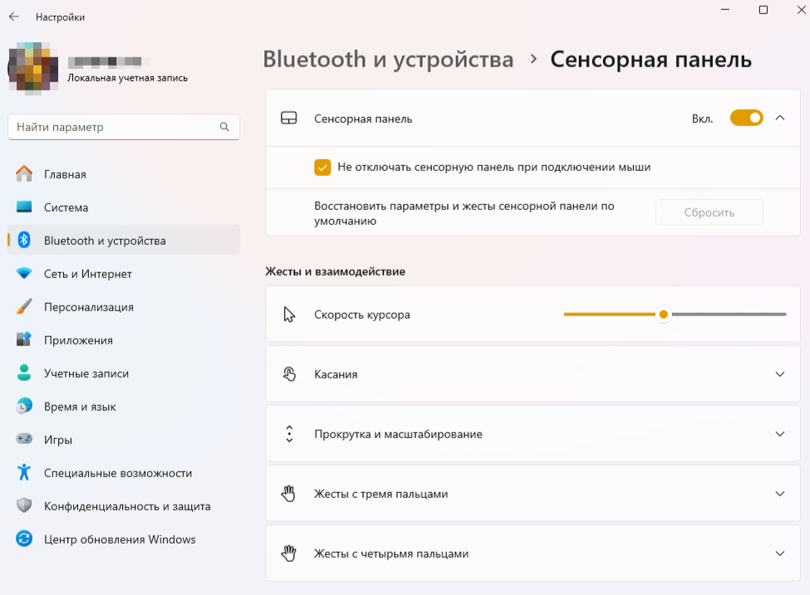Expand the Касания section
This screenshot has width=810, height=595.
point(779,373)
